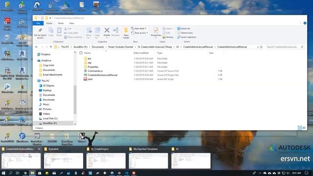The width and height of the screenshot is (313, 176).
Task: Open the Action Center notification icon
Action: pos(307,173)
